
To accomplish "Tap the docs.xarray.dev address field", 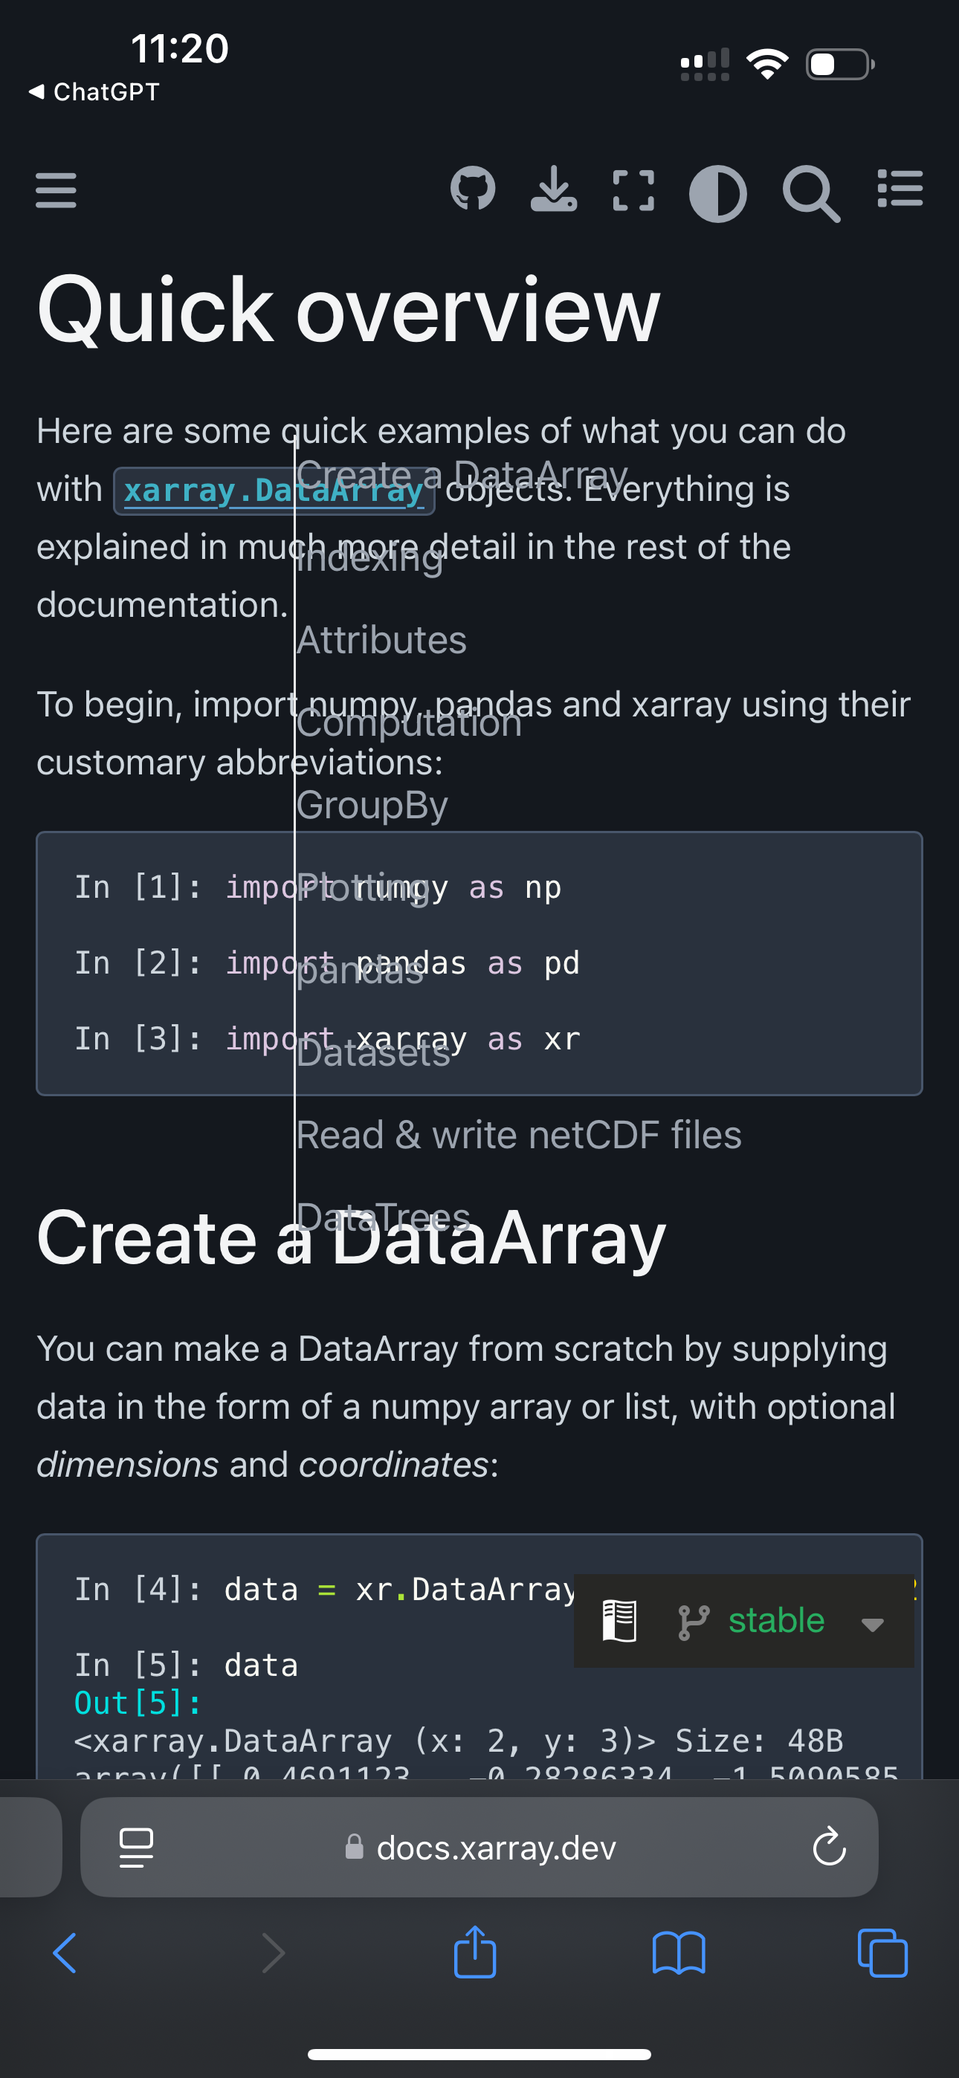I will [479, 1846].
